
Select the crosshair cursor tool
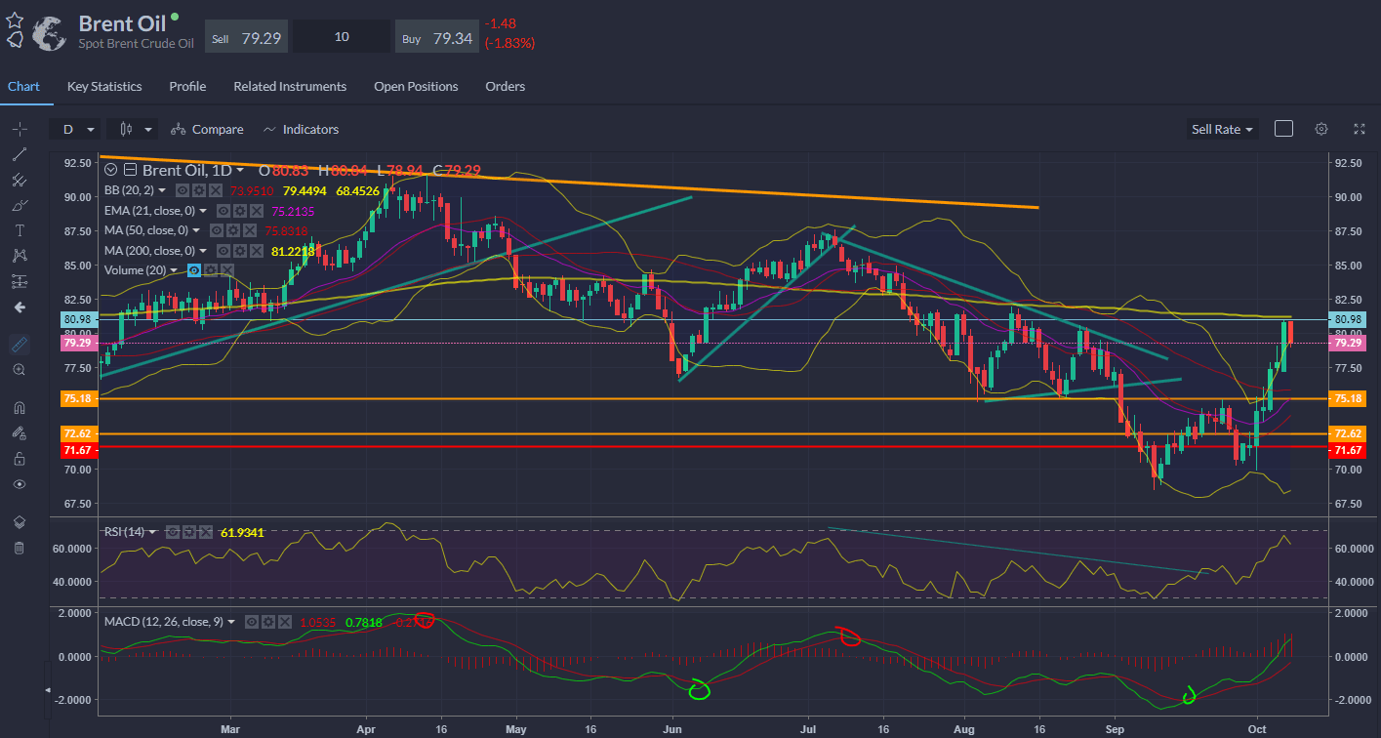19,129
